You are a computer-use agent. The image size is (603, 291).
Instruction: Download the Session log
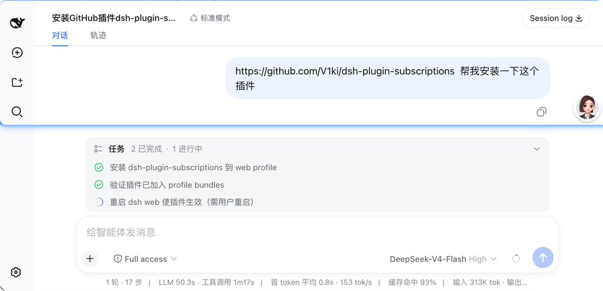point(556,18)
